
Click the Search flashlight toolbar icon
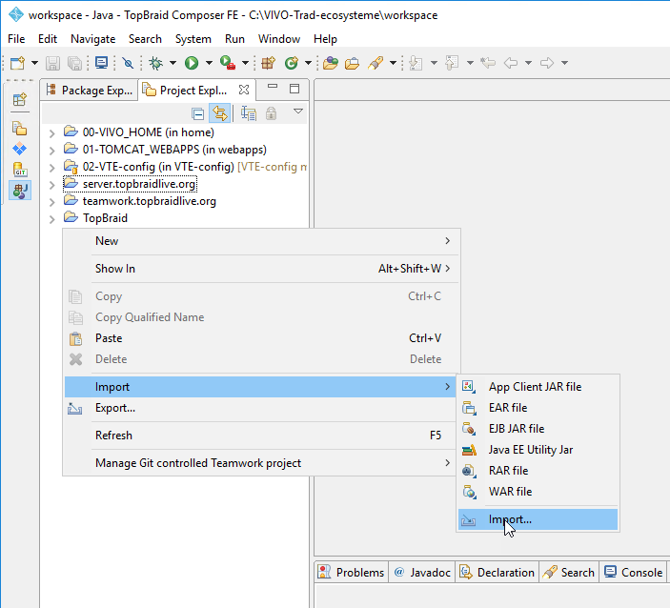coord(376,63)
